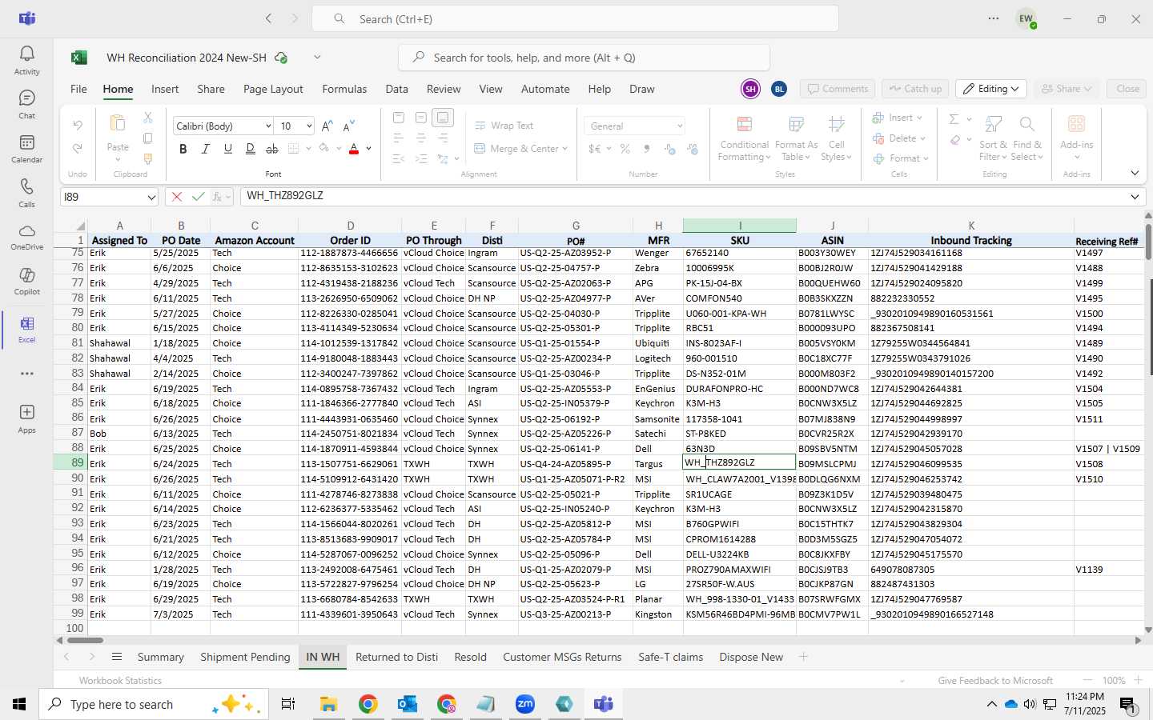This screenshot has width=1153, height=720.
Task: Decrease font size with the small A icon
Action: click(x=348, y=126)
